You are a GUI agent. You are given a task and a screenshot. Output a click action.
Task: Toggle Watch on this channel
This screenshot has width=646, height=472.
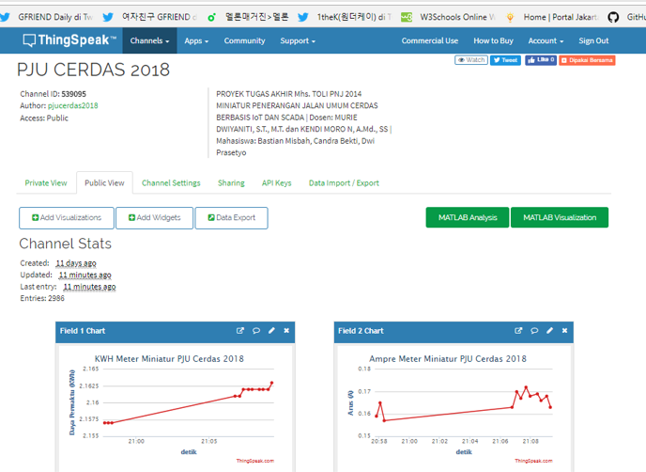pos(471,60)
